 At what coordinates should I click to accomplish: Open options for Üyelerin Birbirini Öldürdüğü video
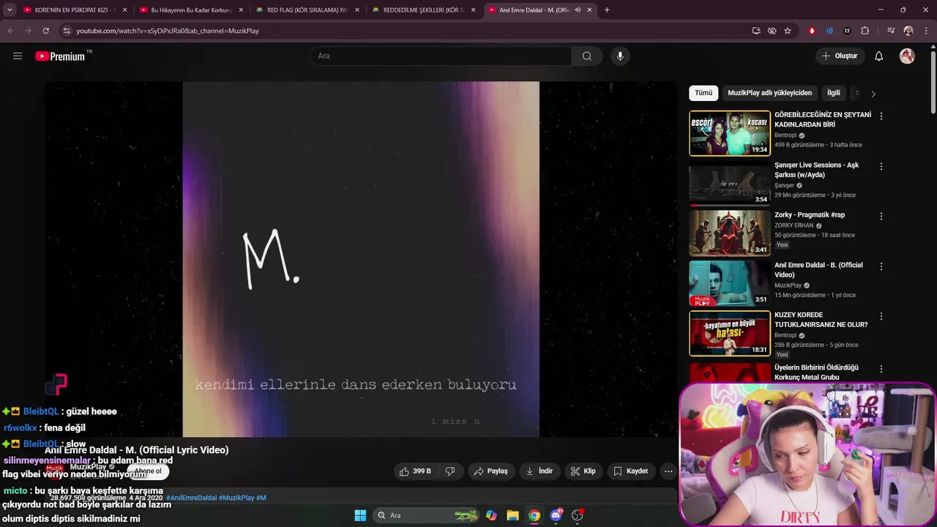pyautogui.click(x=881, y=369)
